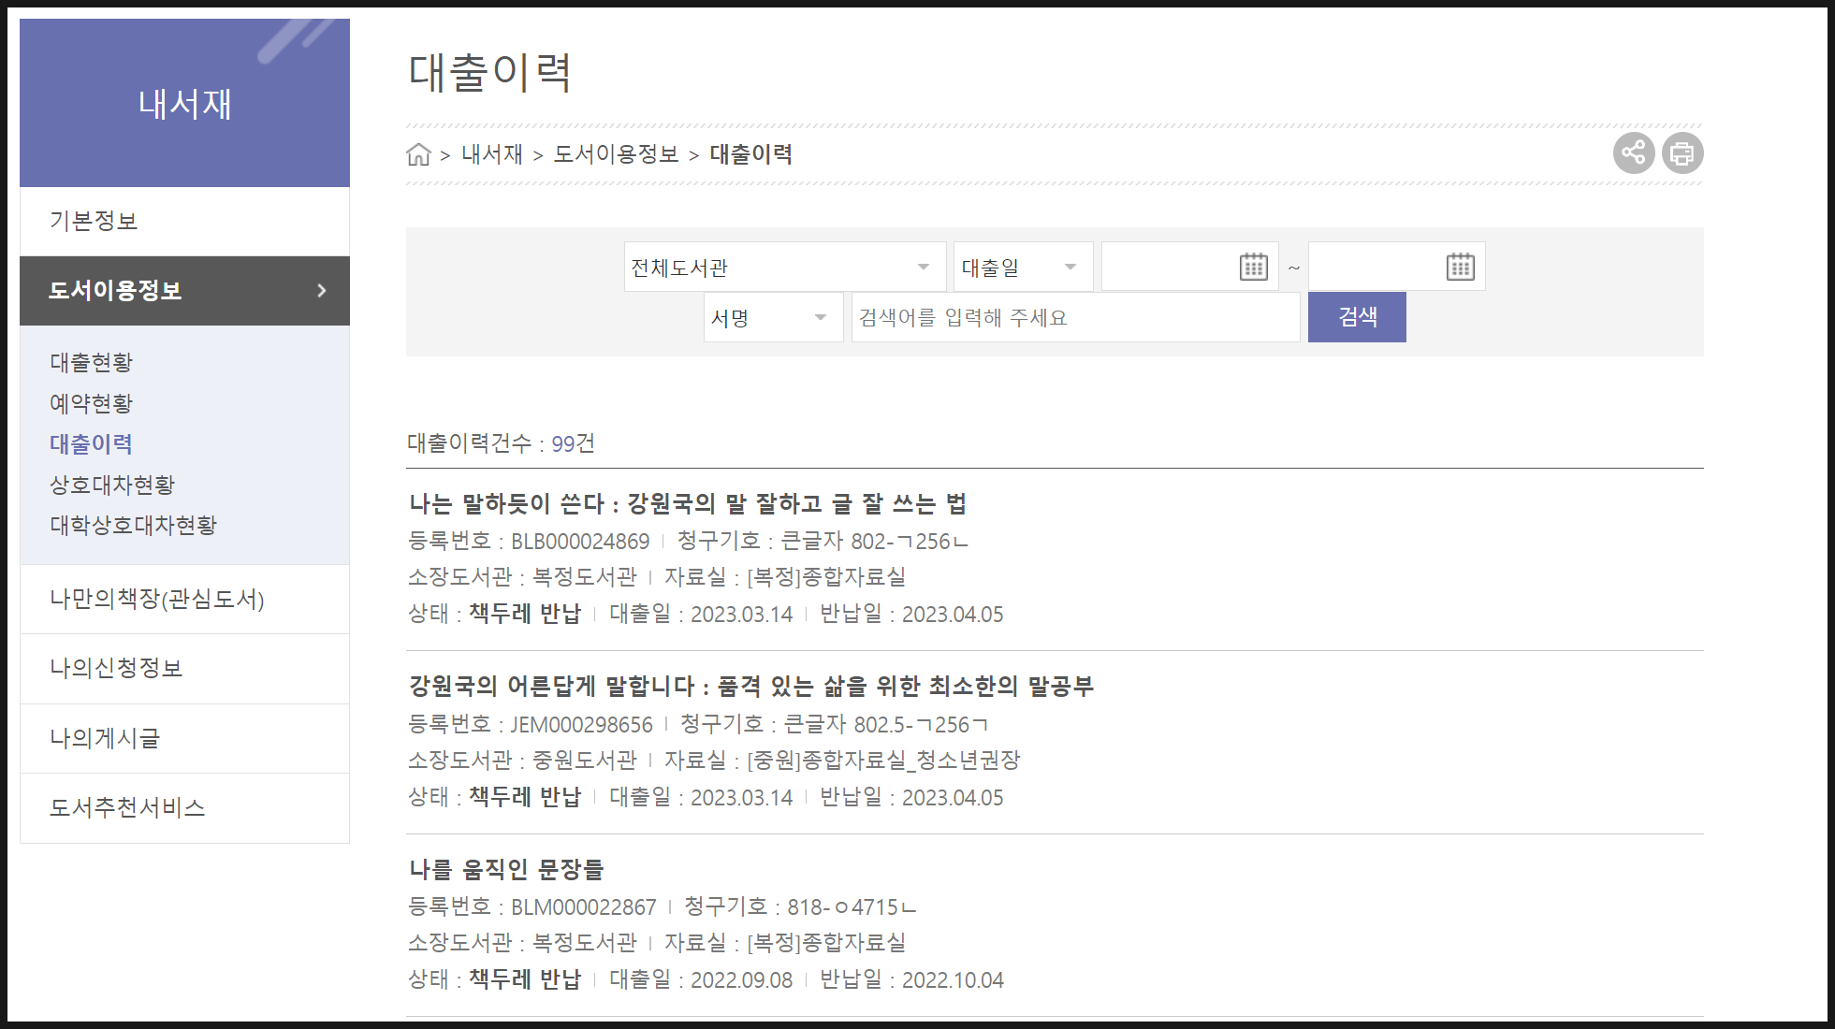Open 나만의책장(관심도서) menu
1835x1029 pixels.
157,599
